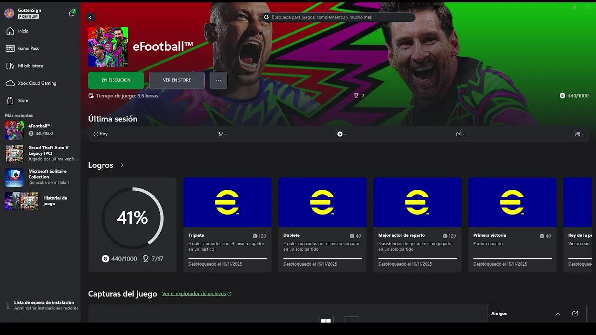Click the Capturas del juego heading
596x335 pixels.
[122, 294]
